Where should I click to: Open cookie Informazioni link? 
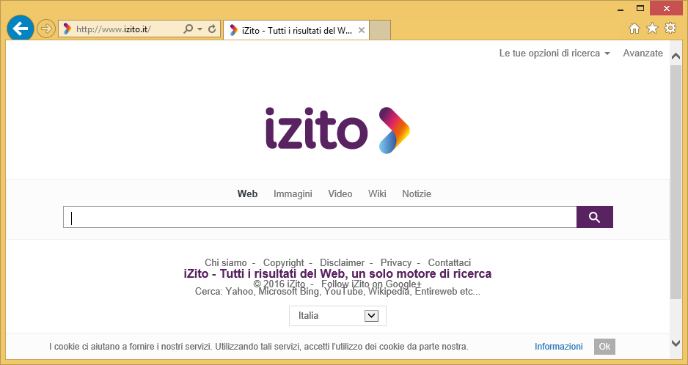(559, 347)
